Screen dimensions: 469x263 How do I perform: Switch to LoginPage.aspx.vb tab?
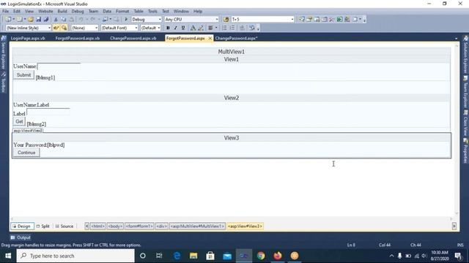click(28, 38)
